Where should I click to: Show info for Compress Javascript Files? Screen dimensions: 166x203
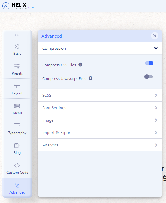click(91, 78)
